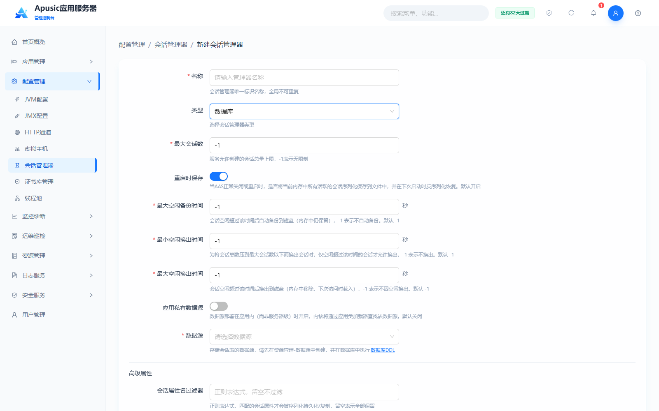This screenshot has height=411, width=659.
Task: Open the 数据源 selection dropdown
Action: [x=304, y=337]
